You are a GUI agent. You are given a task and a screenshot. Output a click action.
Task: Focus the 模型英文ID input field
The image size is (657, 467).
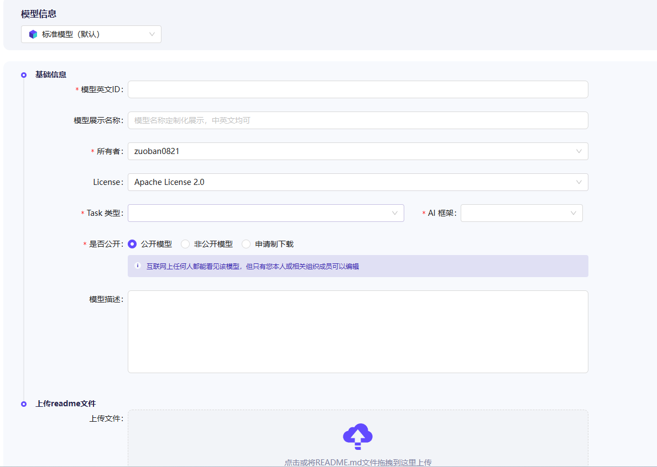coord(358,89)
